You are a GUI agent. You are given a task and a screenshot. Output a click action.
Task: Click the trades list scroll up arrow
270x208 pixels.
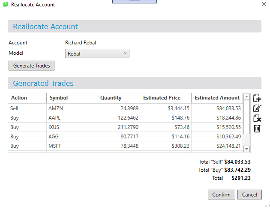click(x=246, y=97)
